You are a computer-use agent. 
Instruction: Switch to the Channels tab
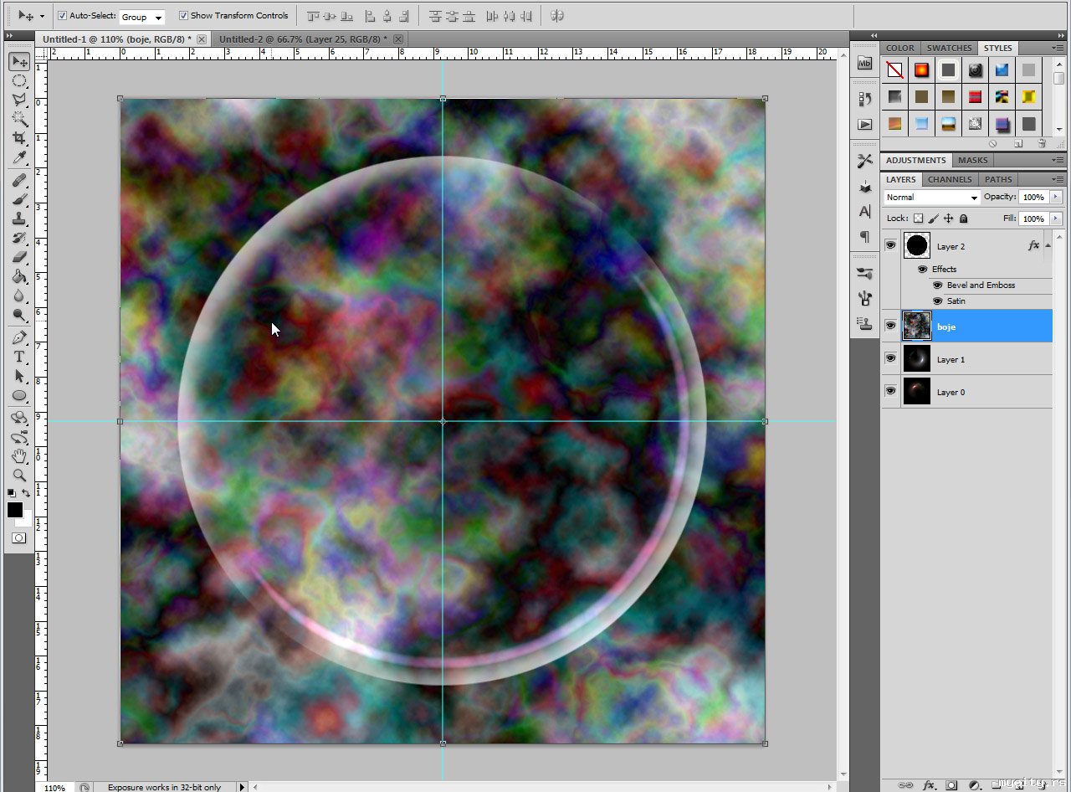click(x=950, y=179)
